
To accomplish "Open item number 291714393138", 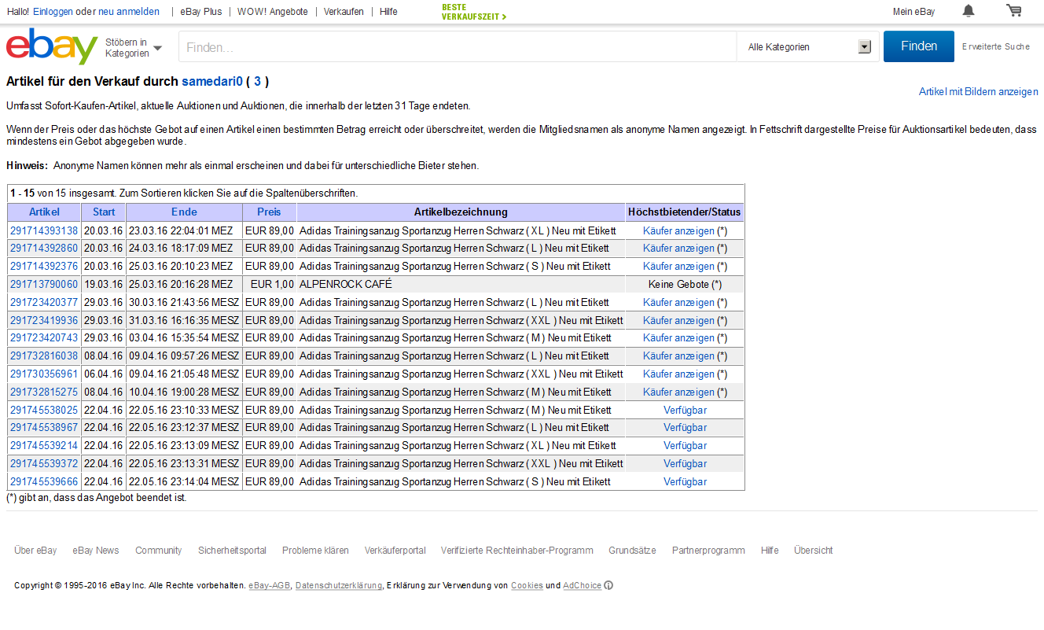I will [44, 230].
